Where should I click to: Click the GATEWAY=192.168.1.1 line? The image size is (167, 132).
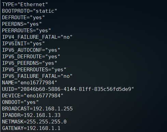click(x=31, y=128)
